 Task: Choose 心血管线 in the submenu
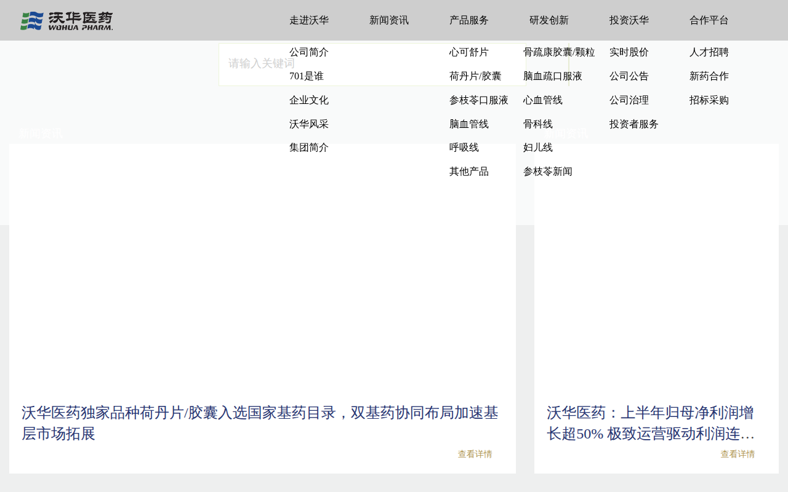point(543,100)
